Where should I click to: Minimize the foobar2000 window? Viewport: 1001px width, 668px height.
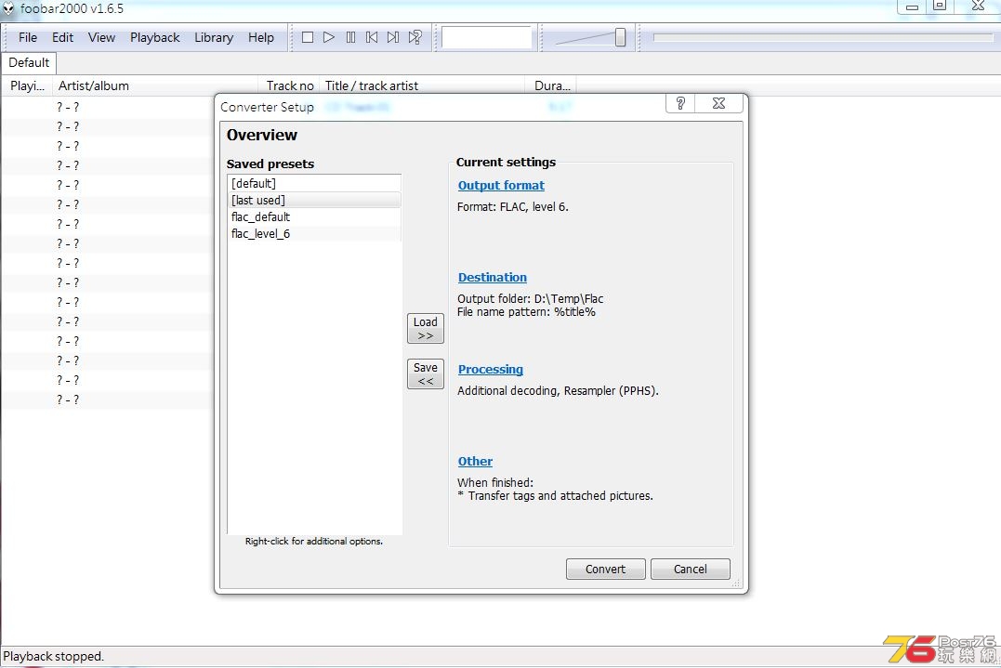click(x=912, y=7)
